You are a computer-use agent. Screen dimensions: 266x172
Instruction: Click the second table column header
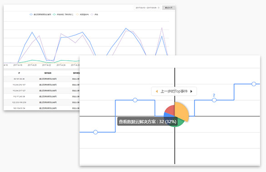pyautogui.click(x=48, y=73)
